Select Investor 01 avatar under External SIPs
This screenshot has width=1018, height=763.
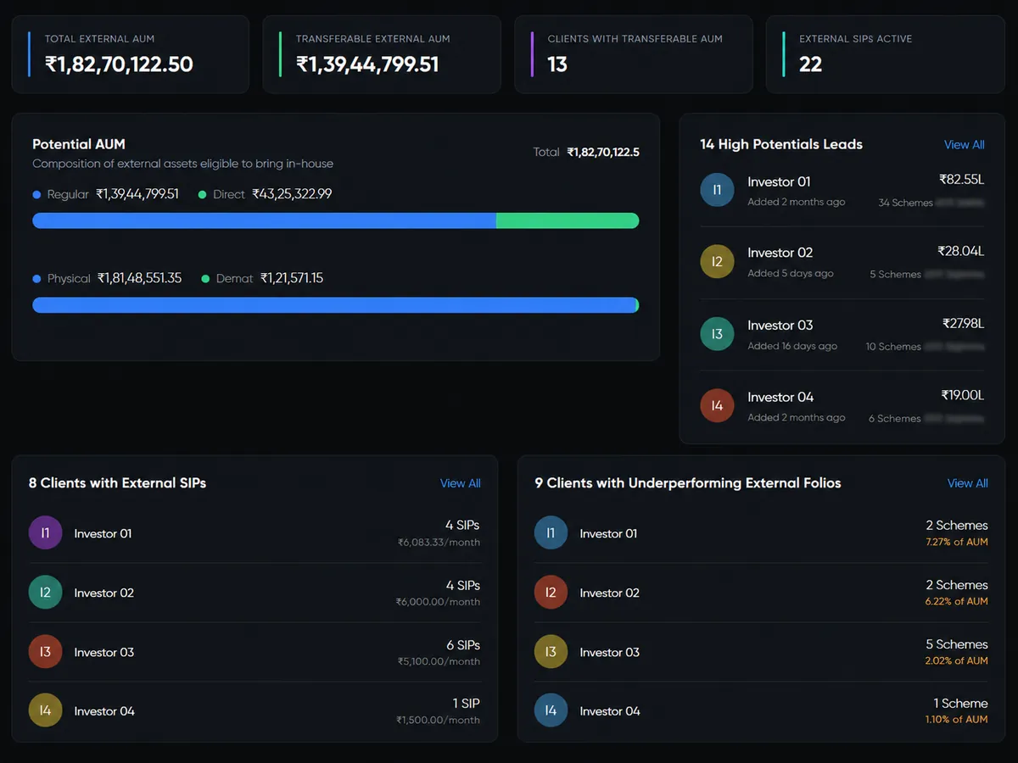click(x=46, y=533)
